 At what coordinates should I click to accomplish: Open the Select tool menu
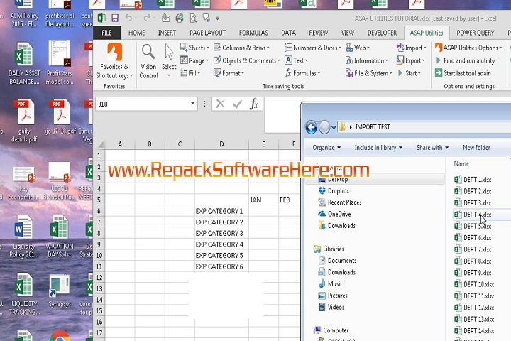pos(169,60)
